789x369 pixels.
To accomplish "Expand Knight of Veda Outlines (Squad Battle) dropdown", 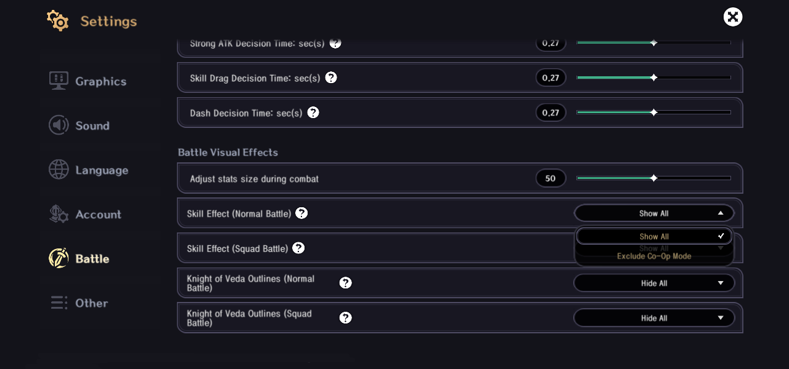I will pyautogui.click(x=654, y=318).
